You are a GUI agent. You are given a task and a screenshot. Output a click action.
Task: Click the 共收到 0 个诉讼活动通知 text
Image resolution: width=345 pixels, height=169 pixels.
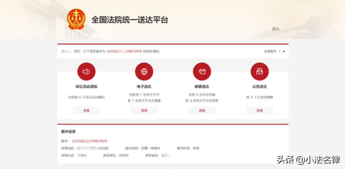[x=86, y=97]
